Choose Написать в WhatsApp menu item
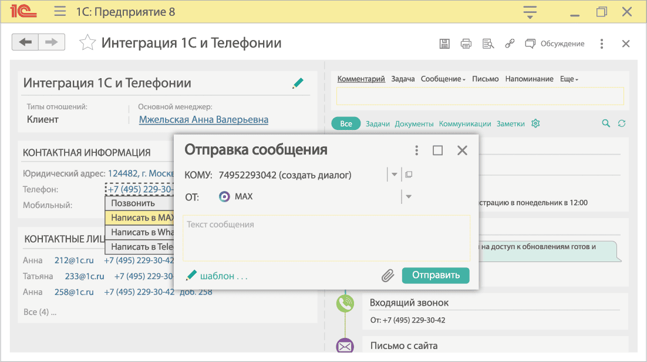The image size is (647, 362). [140, 232]
